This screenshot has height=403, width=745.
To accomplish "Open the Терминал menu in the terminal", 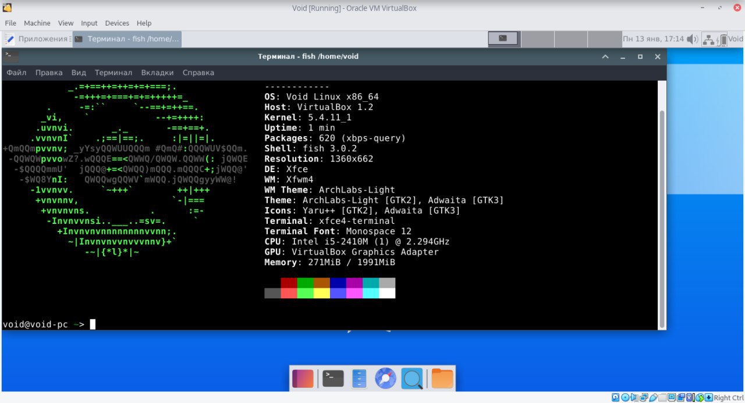I will click(113, 73).
